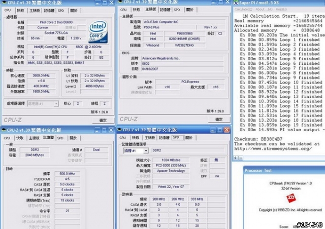
Task: Click the module size value '1024 MBytes'
Action: 171,160
